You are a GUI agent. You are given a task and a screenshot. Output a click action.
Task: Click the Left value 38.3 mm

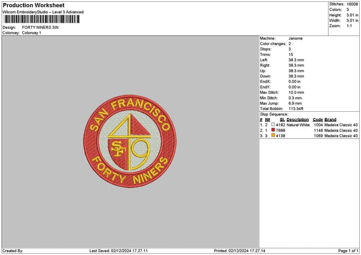(296, 60)
